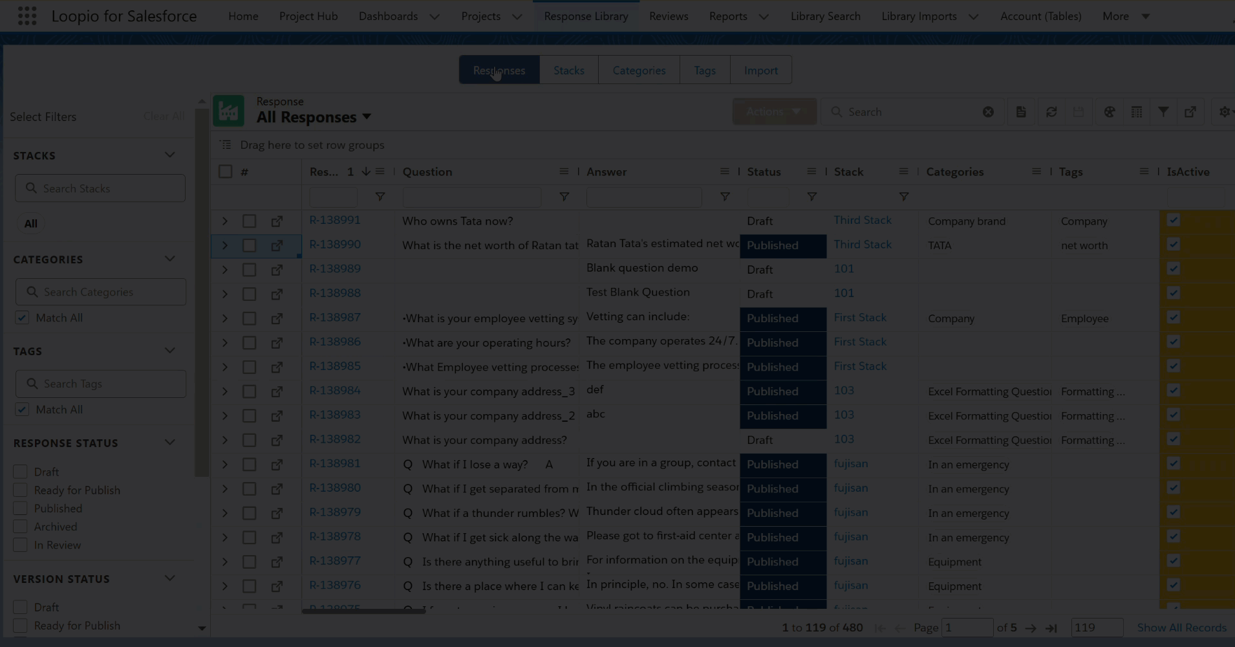
Task: Open the More navigation menu
Action: 1126,16
